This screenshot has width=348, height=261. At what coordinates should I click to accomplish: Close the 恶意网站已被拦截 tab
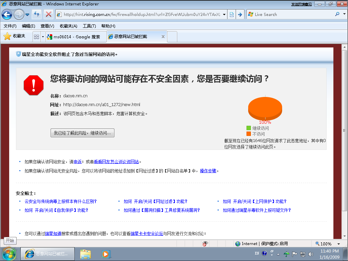click(163, 37)
